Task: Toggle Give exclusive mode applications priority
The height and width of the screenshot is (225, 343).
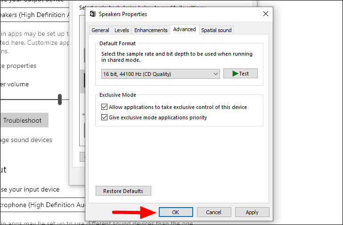Action: tap(105, 117)
